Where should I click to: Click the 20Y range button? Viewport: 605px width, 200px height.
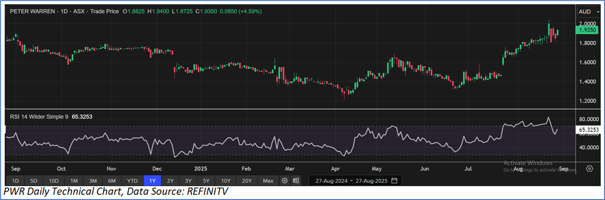247,181
